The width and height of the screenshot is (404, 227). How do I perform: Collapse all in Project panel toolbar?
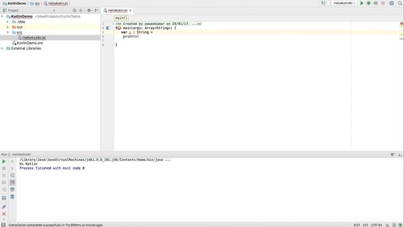81,10
